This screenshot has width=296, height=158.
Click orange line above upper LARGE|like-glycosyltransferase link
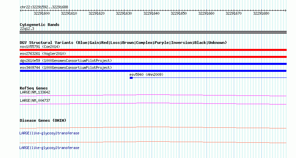click(153, 128)
